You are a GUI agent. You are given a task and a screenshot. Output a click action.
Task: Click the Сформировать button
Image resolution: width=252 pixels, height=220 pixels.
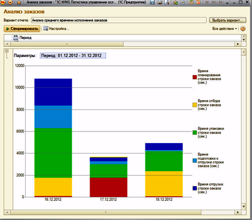point(22,29)
